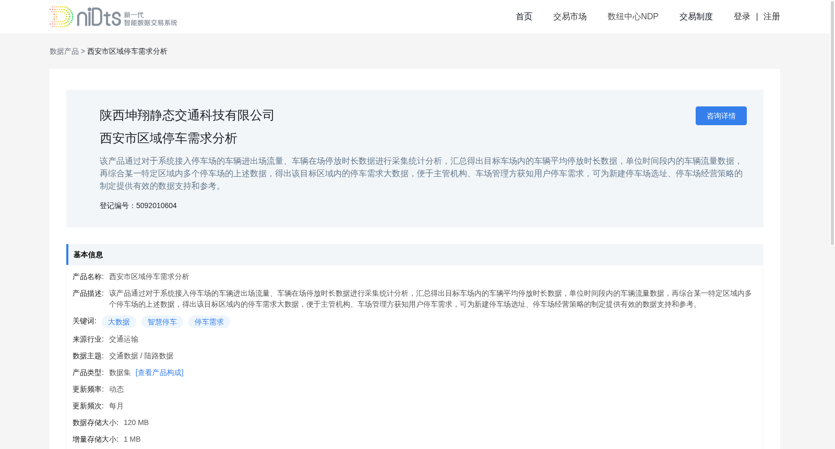Select the 智慧停车 keyword tag

pyautogui.click(x=162, y=322)
